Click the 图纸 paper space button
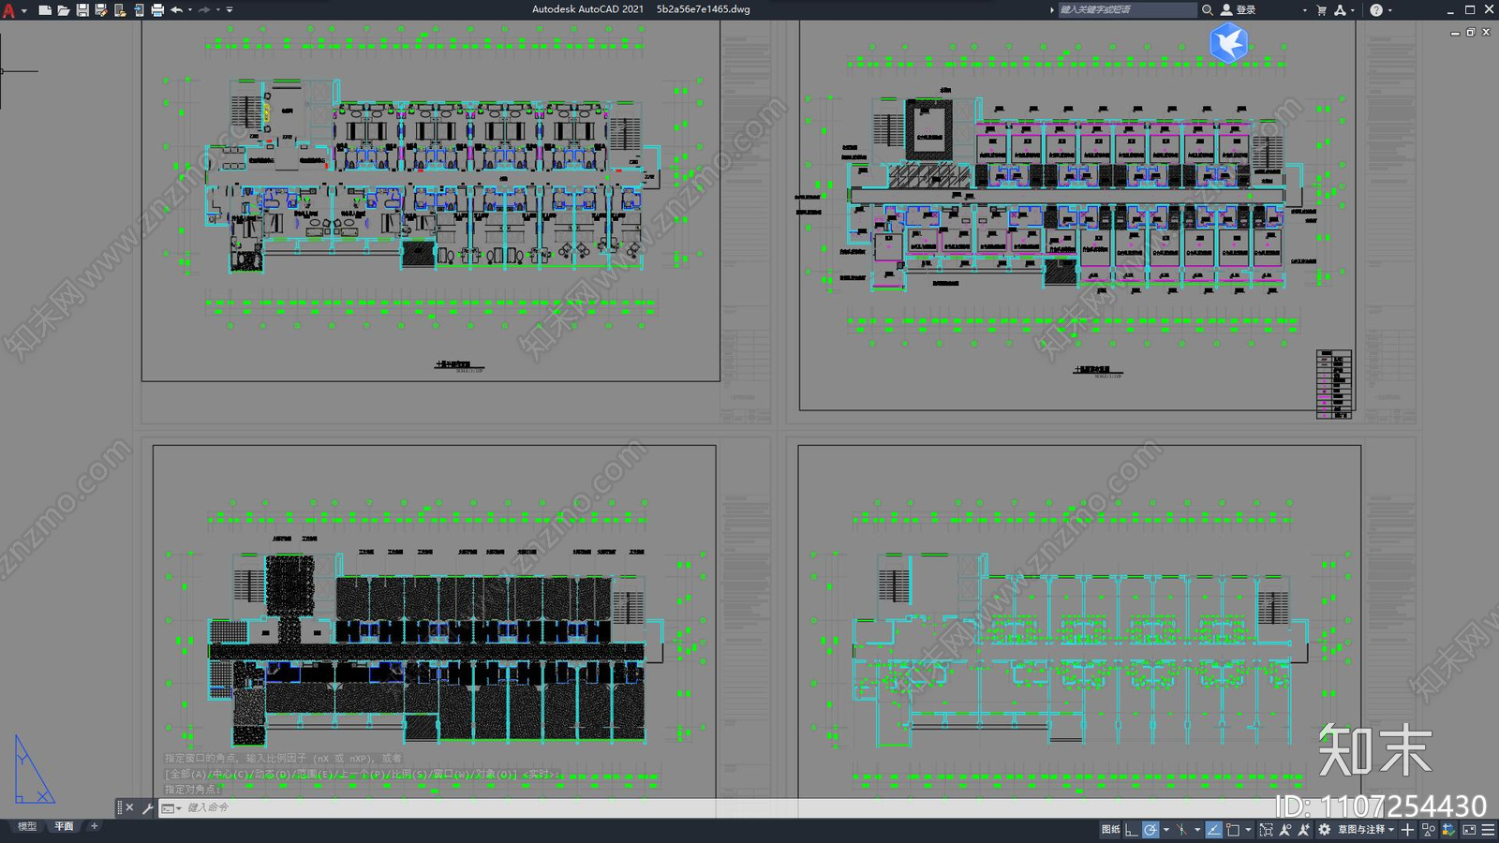 pyautogui.click(x=1110, y=830)
